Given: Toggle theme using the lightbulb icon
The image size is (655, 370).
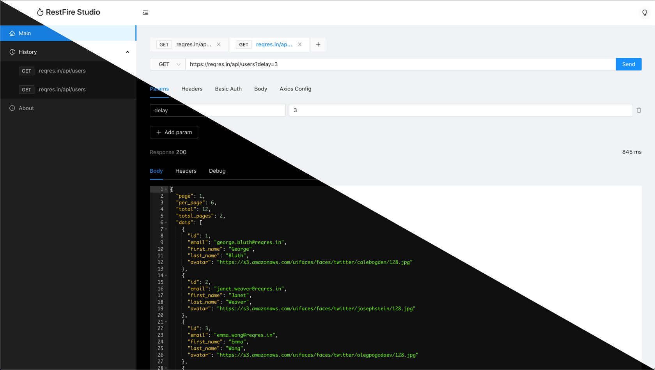Looking at the screenshot, I should coord(645,13).
